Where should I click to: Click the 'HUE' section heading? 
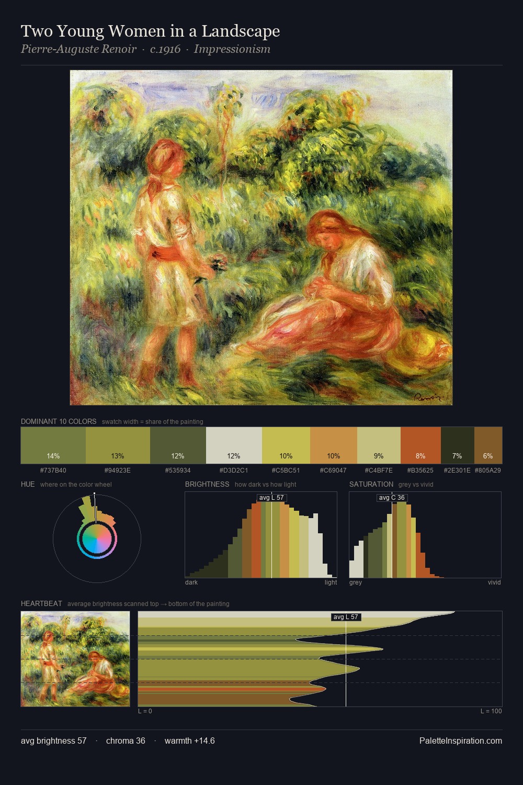[28, 484]
